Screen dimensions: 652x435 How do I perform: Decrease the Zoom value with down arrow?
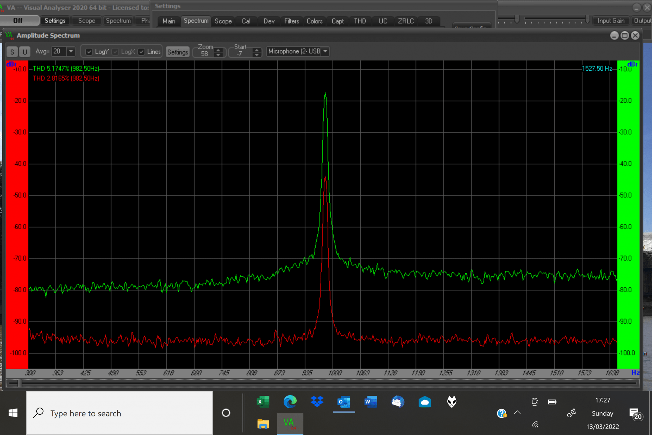click(x=218, y=55)
